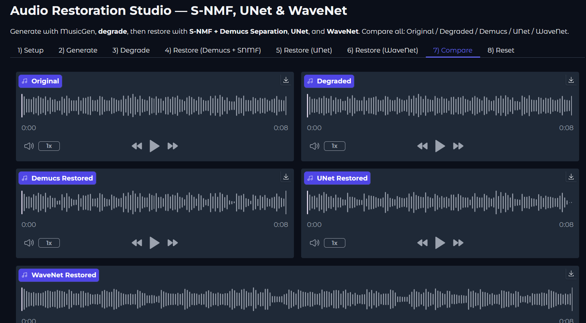The width and height of the screenshot is (586, 323).
Task: Play the Demucs Restored audio
Action: pyautogui.click(x=155, y=243)
